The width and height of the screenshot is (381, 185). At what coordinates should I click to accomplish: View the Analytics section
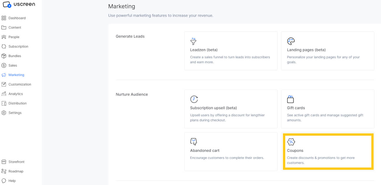tap(16, 94)
